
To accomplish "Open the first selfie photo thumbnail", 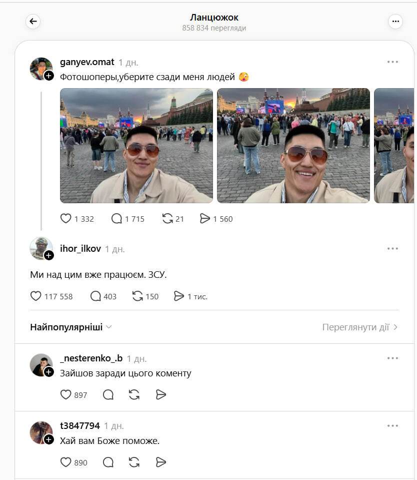I will pyautogui.click(x=136, y=146).
